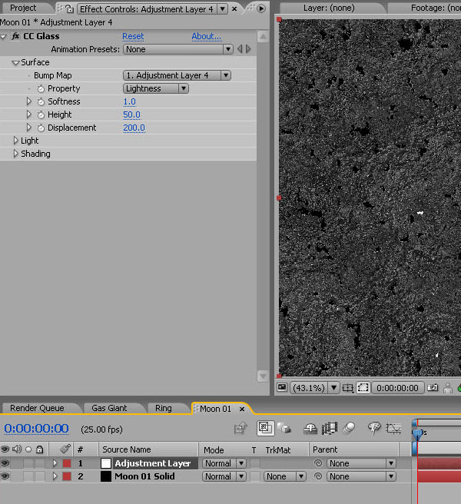The width and height of the screenshot is (461, 504).
Task: Click the Reset link for CC Glass
Action: (x=133, y=36)
